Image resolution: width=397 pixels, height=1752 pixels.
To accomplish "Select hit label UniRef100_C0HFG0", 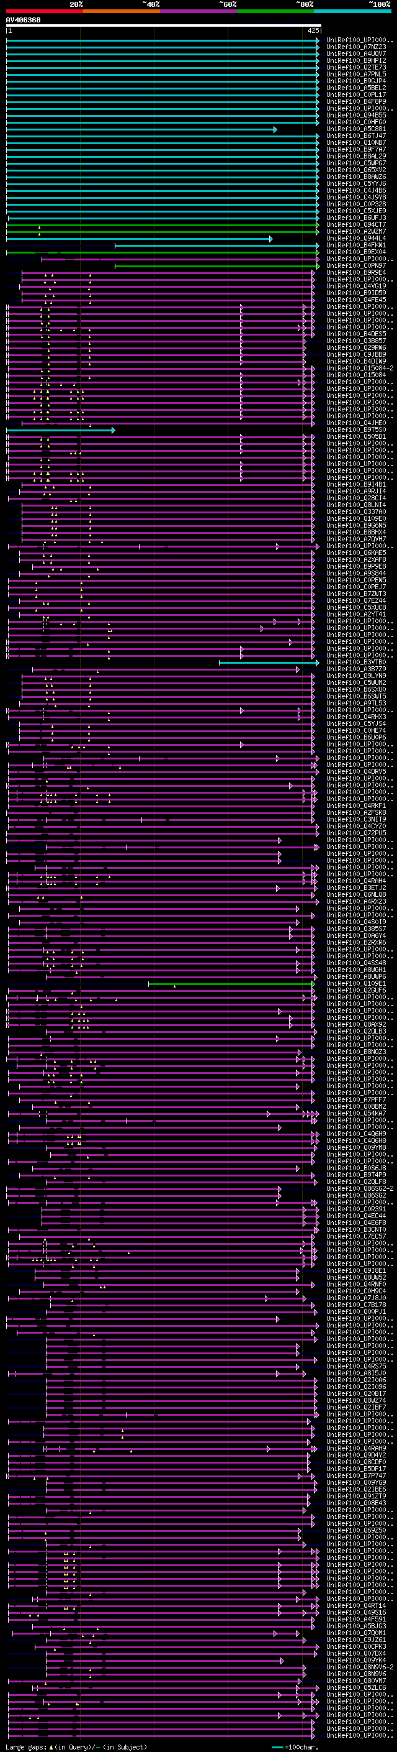I will [356, 122].
